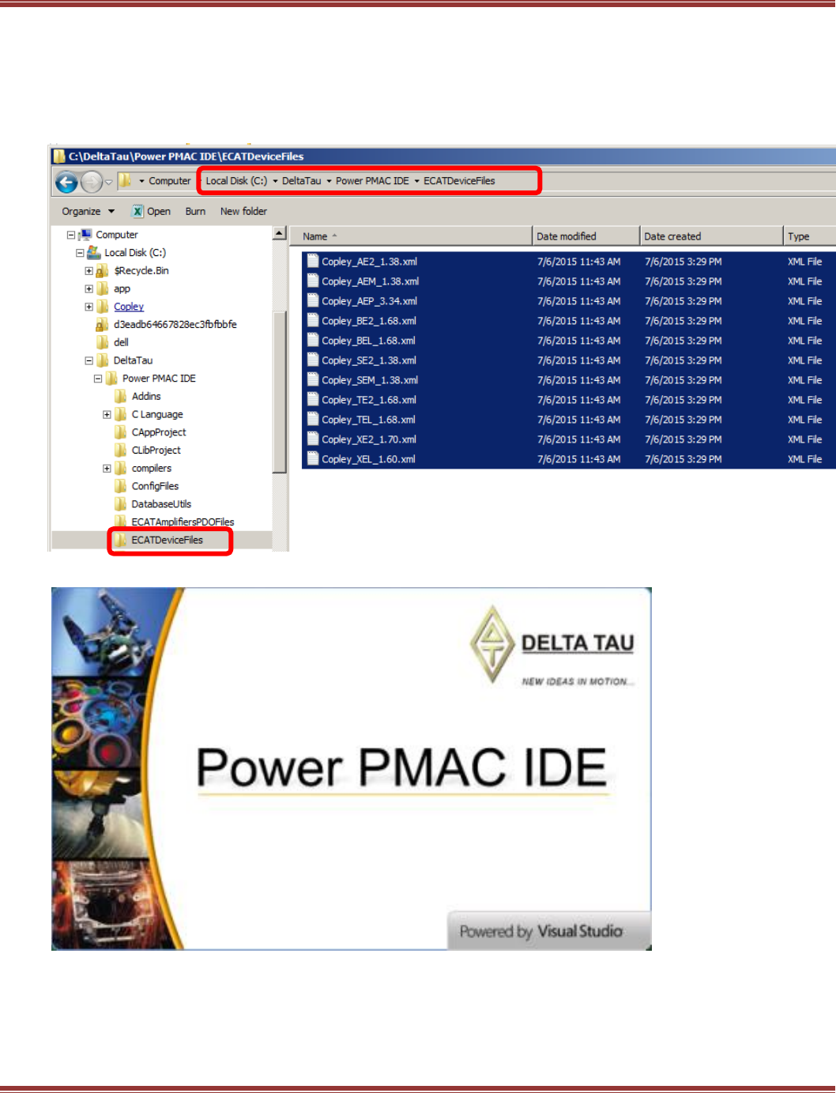Expand the app folder node
This screenshot has height=1093, width=836.
pos(89,289)
